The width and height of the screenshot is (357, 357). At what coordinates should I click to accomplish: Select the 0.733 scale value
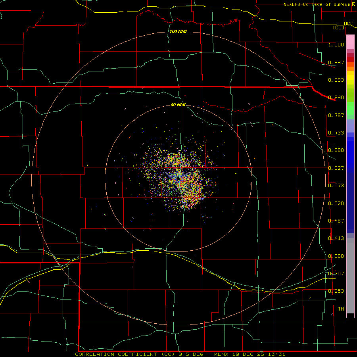(336, 133)
